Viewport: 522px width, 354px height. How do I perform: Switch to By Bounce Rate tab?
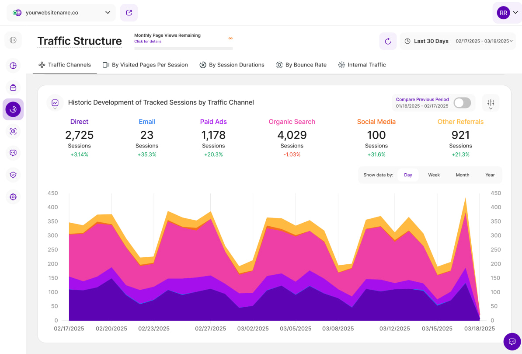click(301, 65)
